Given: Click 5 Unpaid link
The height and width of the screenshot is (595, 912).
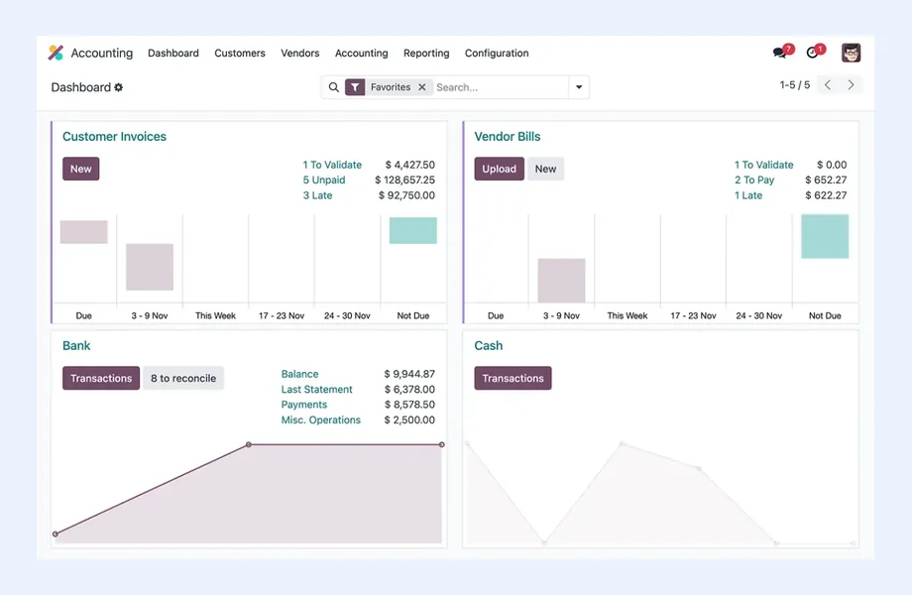Looking at the screenshot, I should (324, 180).
